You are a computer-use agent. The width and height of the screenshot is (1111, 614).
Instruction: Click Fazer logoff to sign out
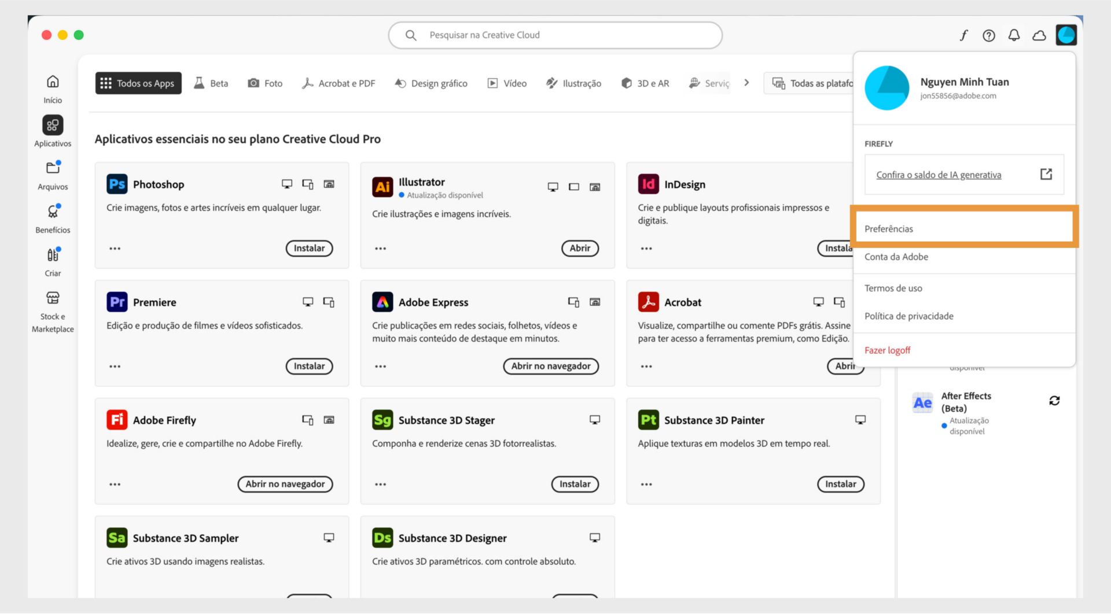pyautogui.click(x=887, y=350)
